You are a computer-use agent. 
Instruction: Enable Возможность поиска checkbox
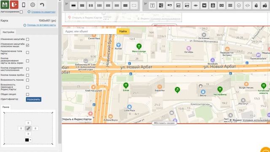[x=27, y=80]
